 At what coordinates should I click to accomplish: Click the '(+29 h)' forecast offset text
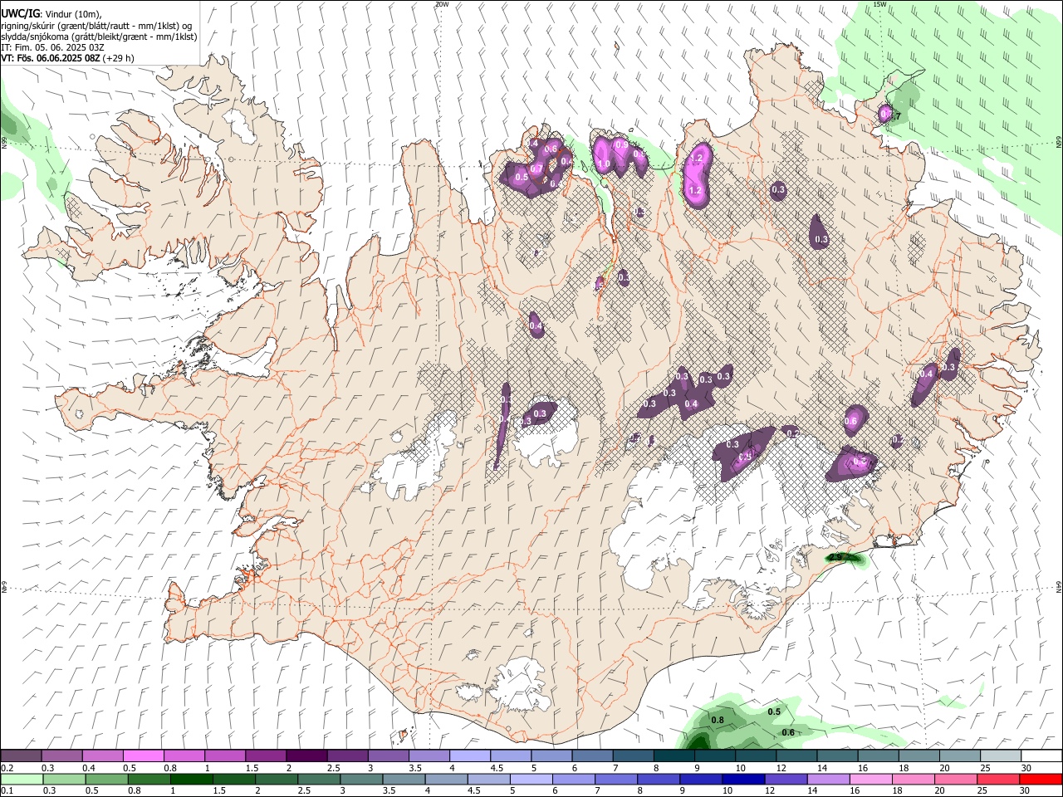tap(120, 58)
